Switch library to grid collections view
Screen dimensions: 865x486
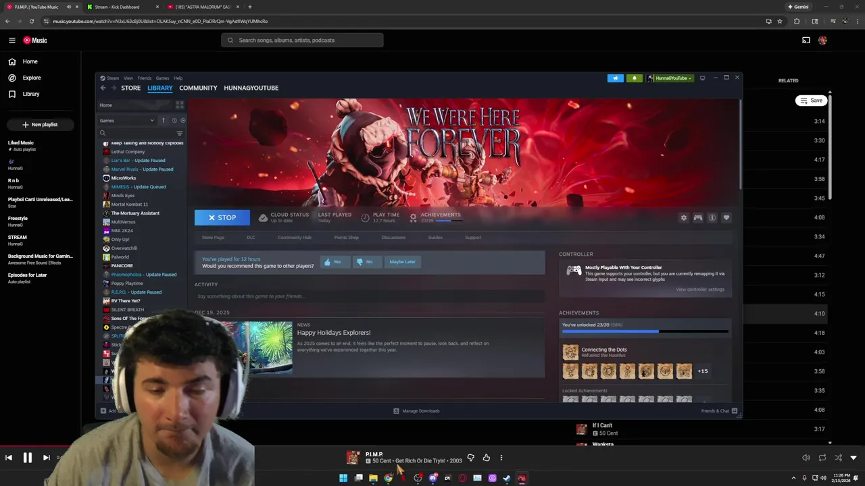[180, 105]
